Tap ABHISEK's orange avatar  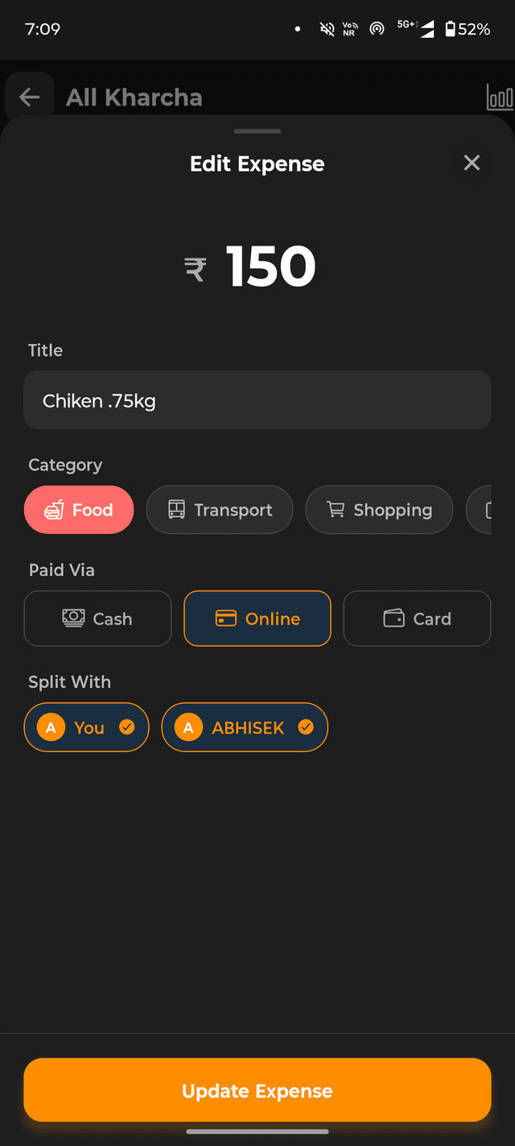[188, 726]
